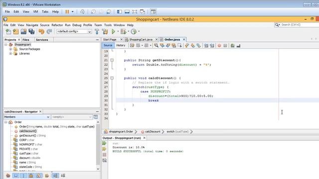The width and height of the screenshot is (319, 179).
Task: Expand the Source Packages node
Action: click(10, 49)
